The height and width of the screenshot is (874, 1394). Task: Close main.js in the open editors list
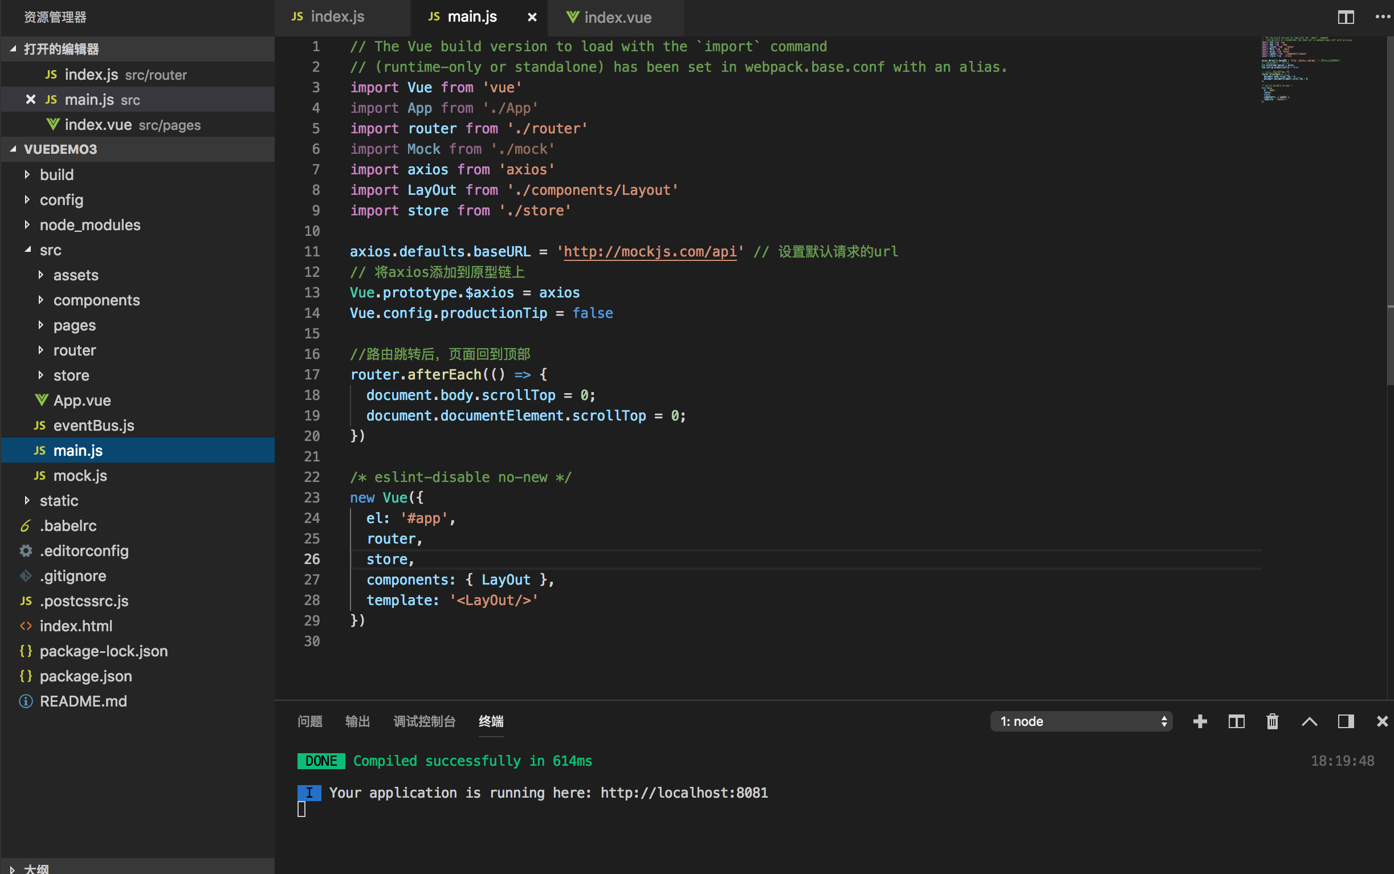coord(31,100)
